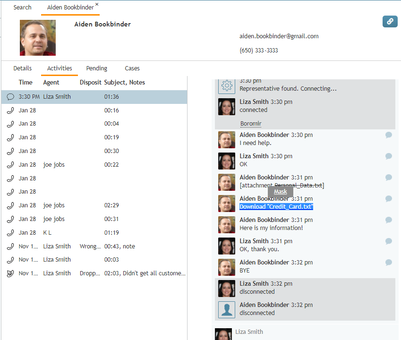401x340 pixels.
Task: Download the Credit_Card.txt attachment link
Action: coord(276,206)
